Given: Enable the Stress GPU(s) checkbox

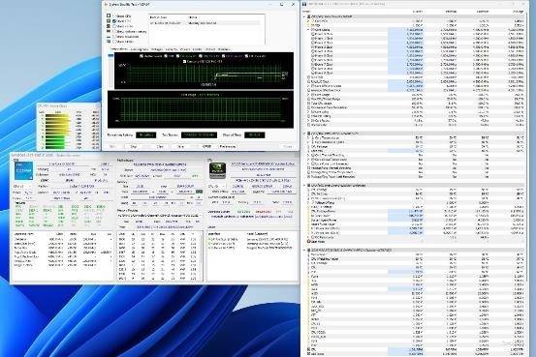Looking at the screenshot, I should click(x=114, y=42).
